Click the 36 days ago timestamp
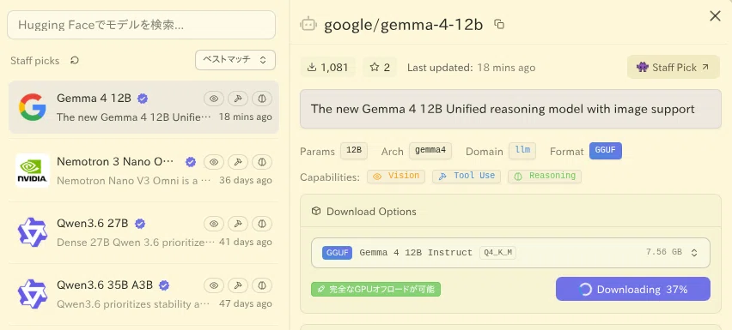This screenshot has height=330, width=732. click(246, 180)
